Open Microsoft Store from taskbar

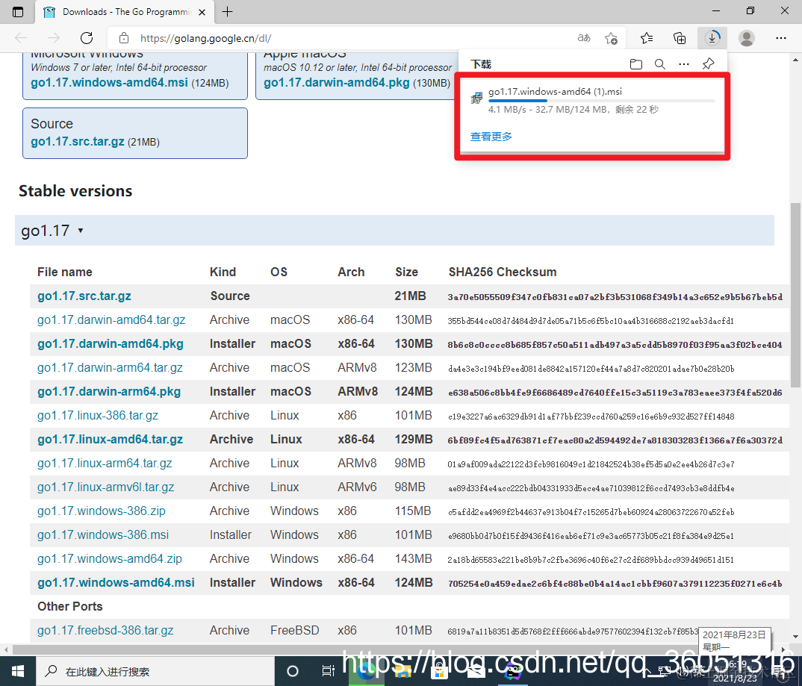[439, 671]
